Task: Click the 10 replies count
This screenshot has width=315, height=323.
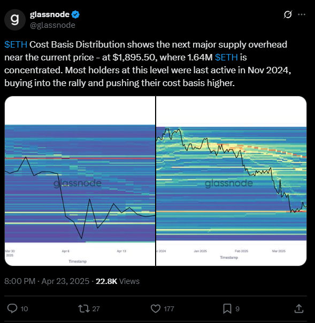Action: (24, 309)
